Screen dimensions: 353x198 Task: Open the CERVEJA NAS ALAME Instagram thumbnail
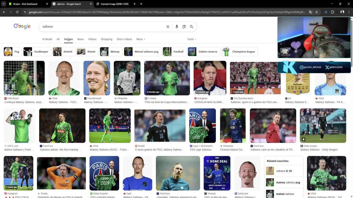click(x=210, y=78)
